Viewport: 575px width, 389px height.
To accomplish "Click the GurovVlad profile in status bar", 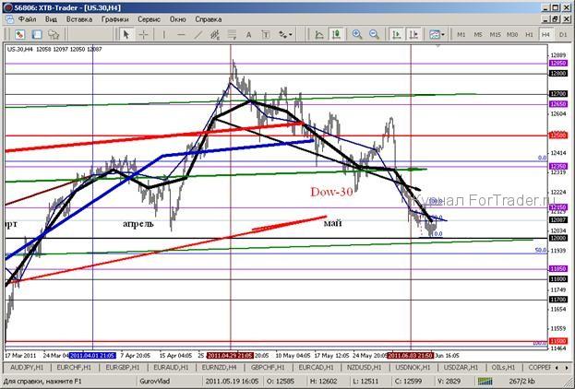I will (x=155, y=382).
